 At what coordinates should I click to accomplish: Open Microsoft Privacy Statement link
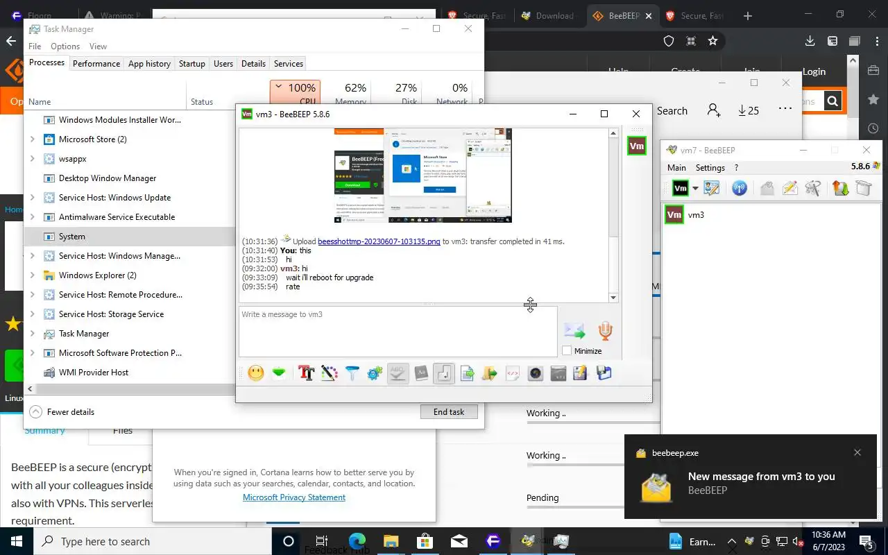[294, 497]
